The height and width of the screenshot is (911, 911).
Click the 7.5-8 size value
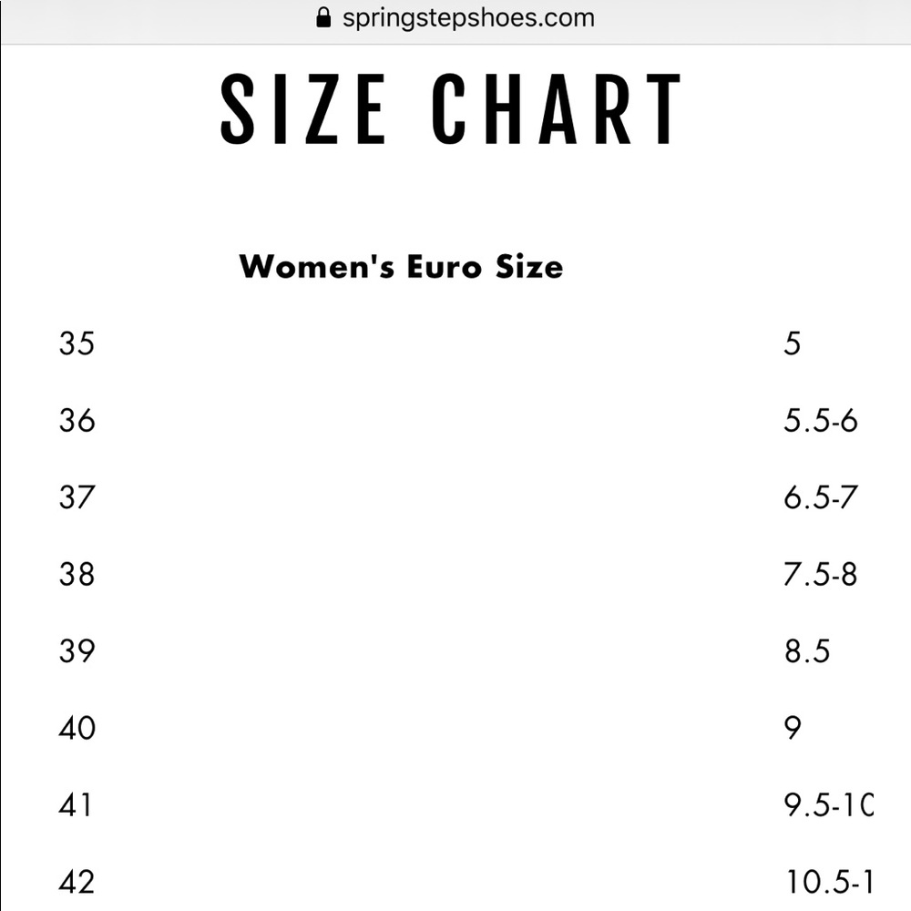[821, 575]
